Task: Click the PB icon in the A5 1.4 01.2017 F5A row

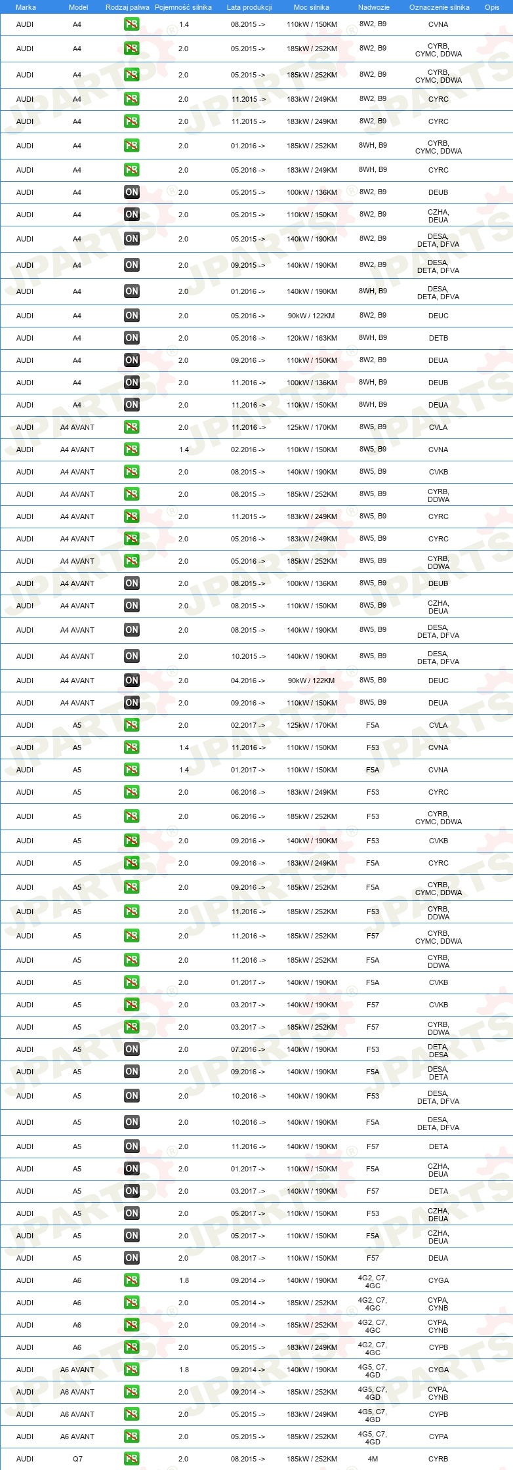Action: tap(131, 770)
